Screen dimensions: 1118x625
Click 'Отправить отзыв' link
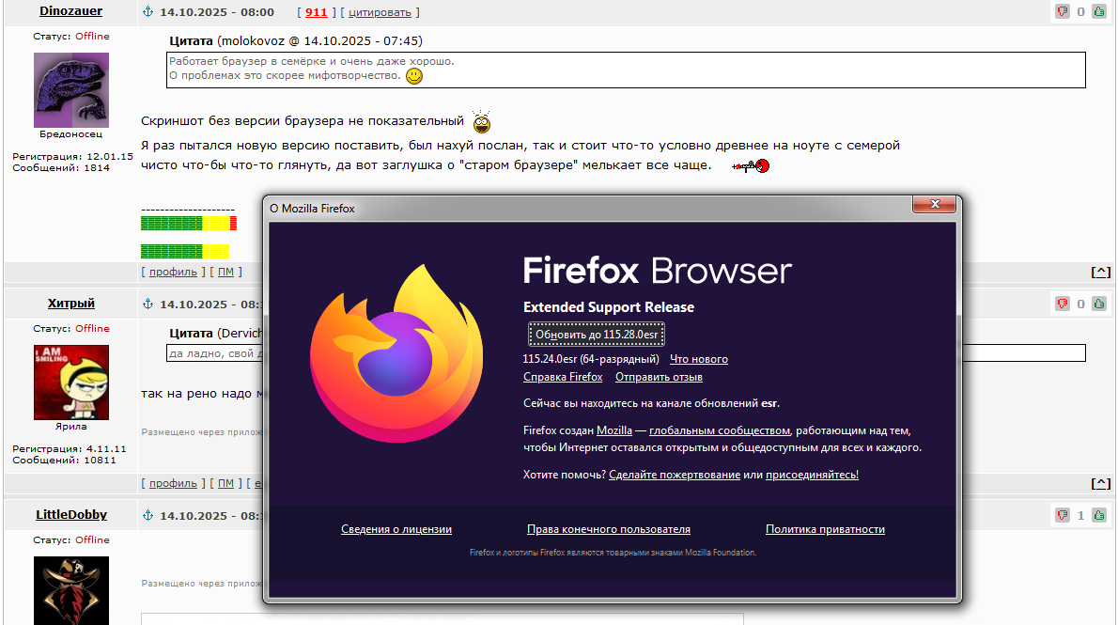point(659,377)
